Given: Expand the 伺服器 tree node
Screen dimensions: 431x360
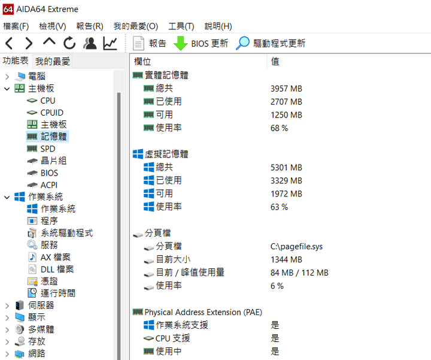Looking at the screenshot, I should tap(7, 305).
